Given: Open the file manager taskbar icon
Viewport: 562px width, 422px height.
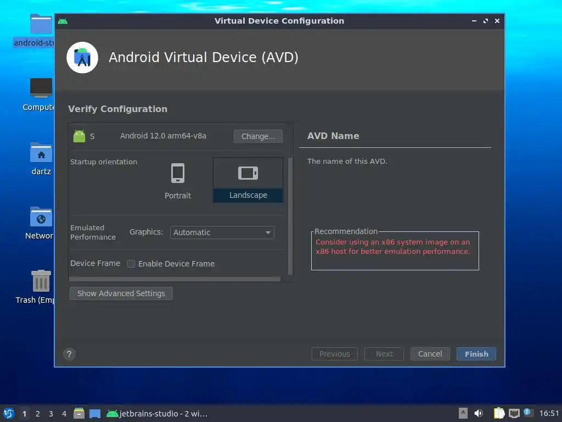Looking at the screenshot, I should point(79,413).
